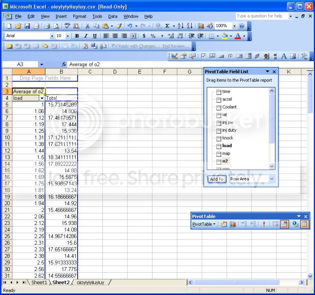Screen dimensions: 315x295
Task: Select the o2 field in the list
Action: [225, 161]
